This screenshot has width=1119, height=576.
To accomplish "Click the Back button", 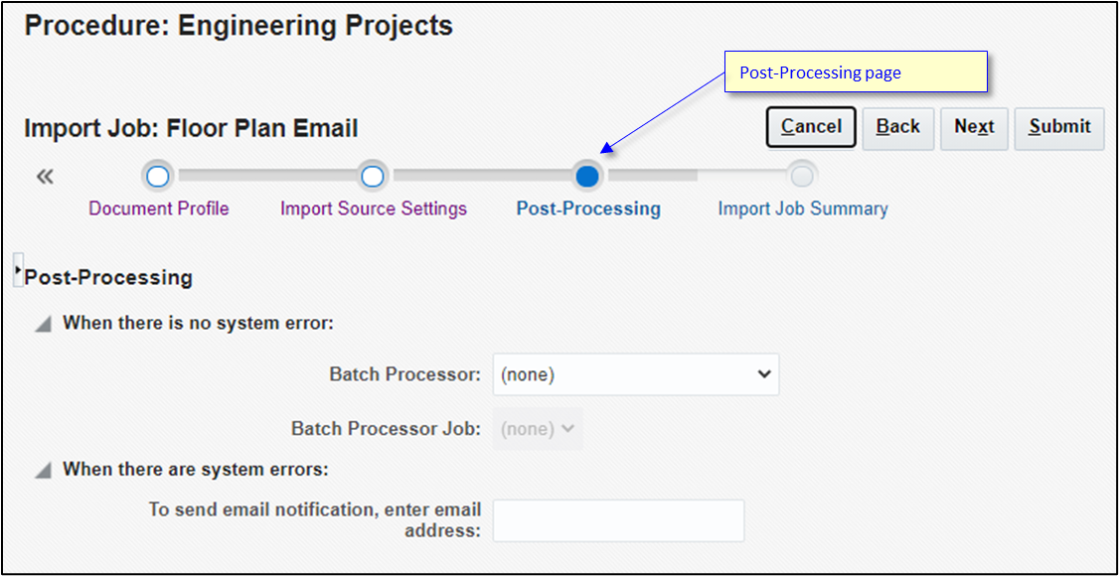I will click(x=897, y=127).
